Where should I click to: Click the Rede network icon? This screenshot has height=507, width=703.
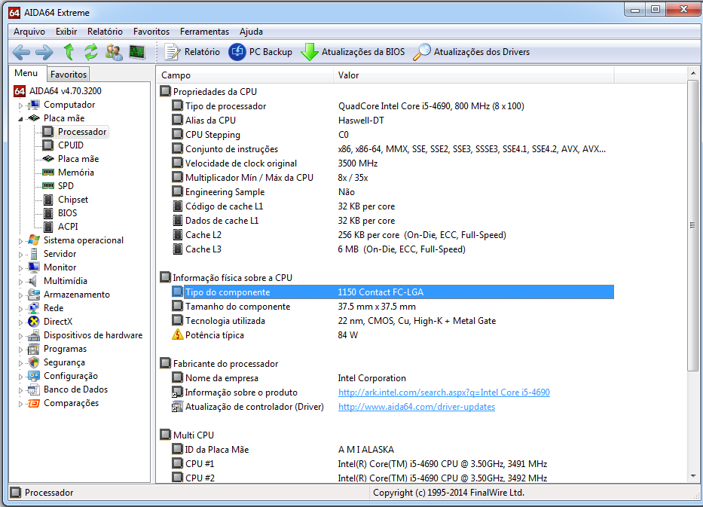(34, 308)
